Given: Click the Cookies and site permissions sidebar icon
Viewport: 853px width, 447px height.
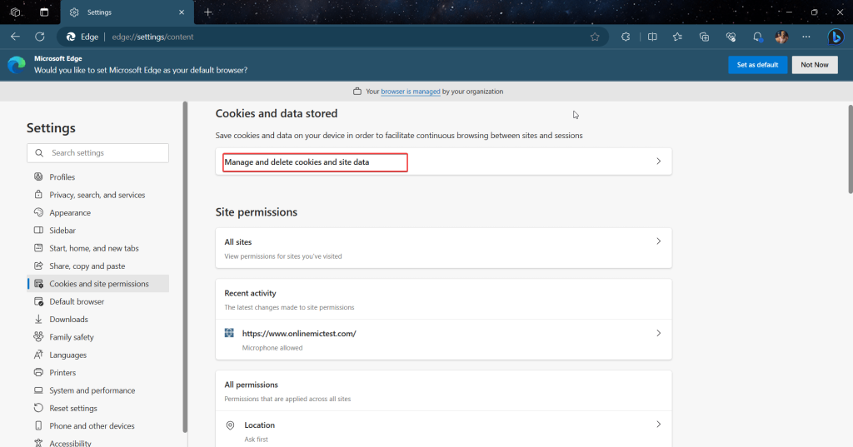Looking at the screenshot, I should tap(38, 284).
